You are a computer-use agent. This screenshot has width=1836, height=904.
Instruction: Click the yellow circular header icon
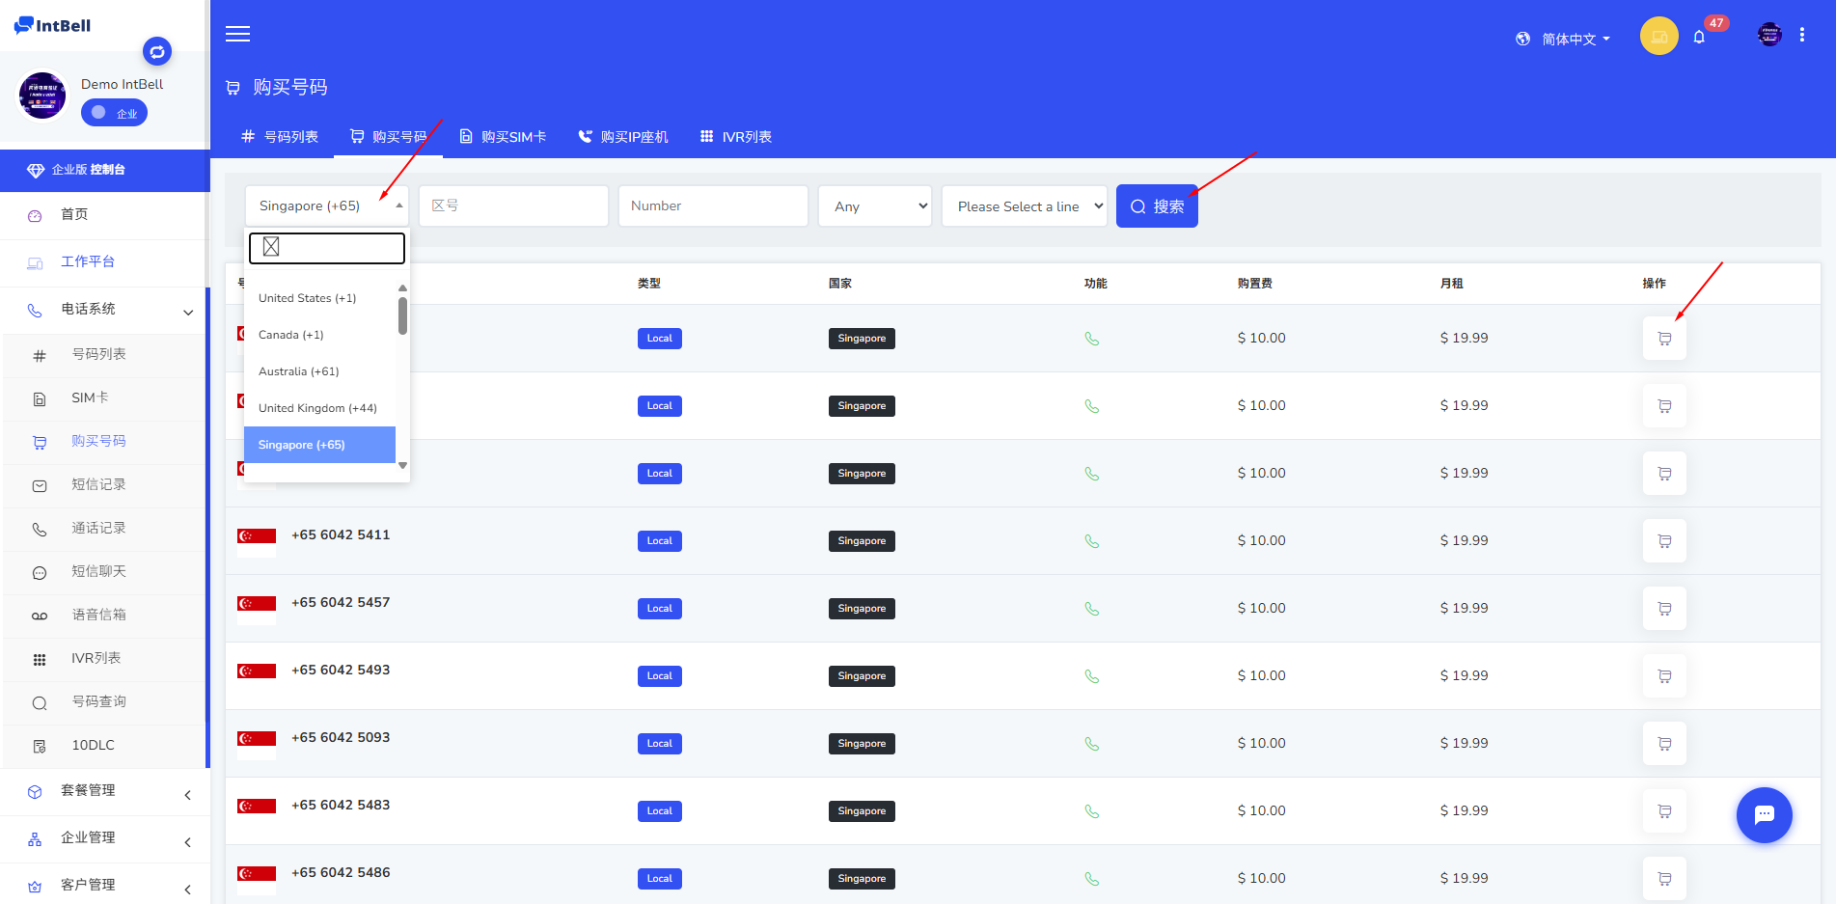point(1658,37)
